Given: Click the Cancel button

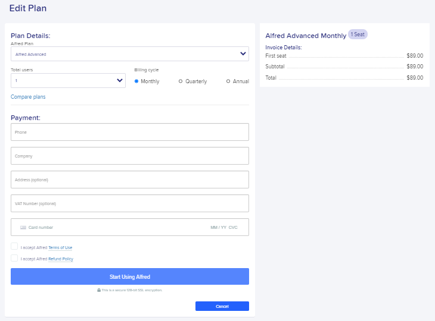Looking at the screenshot, I should (x=222, y=306).
